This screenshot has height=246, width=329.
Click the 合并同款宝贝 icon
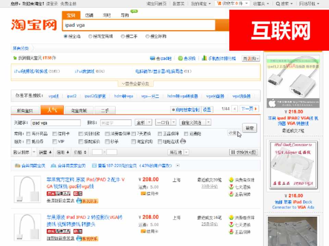[x=17, y=166]
